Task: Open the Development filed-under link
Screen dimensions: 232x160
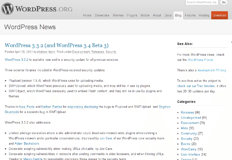Action: (81, 52)
